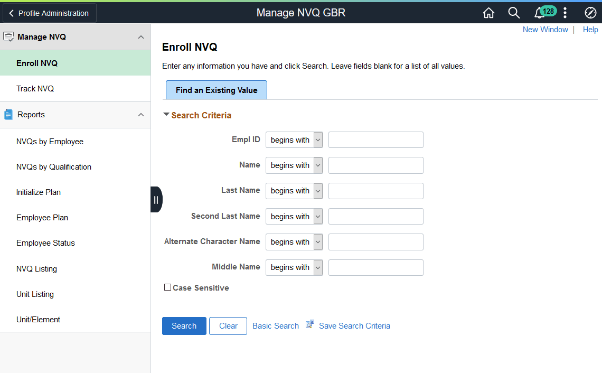Open the New Window link
The height and width of the screenshot is (373, 602).
click(x=545, y=29)
